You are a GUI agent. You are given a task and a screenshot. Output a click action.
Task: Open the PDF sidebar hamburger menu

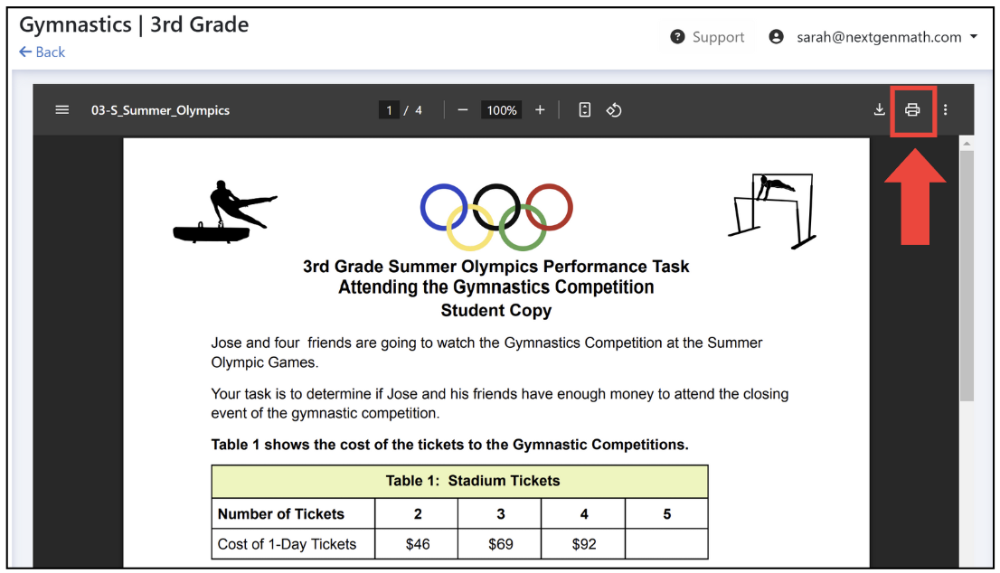[61, 109]
